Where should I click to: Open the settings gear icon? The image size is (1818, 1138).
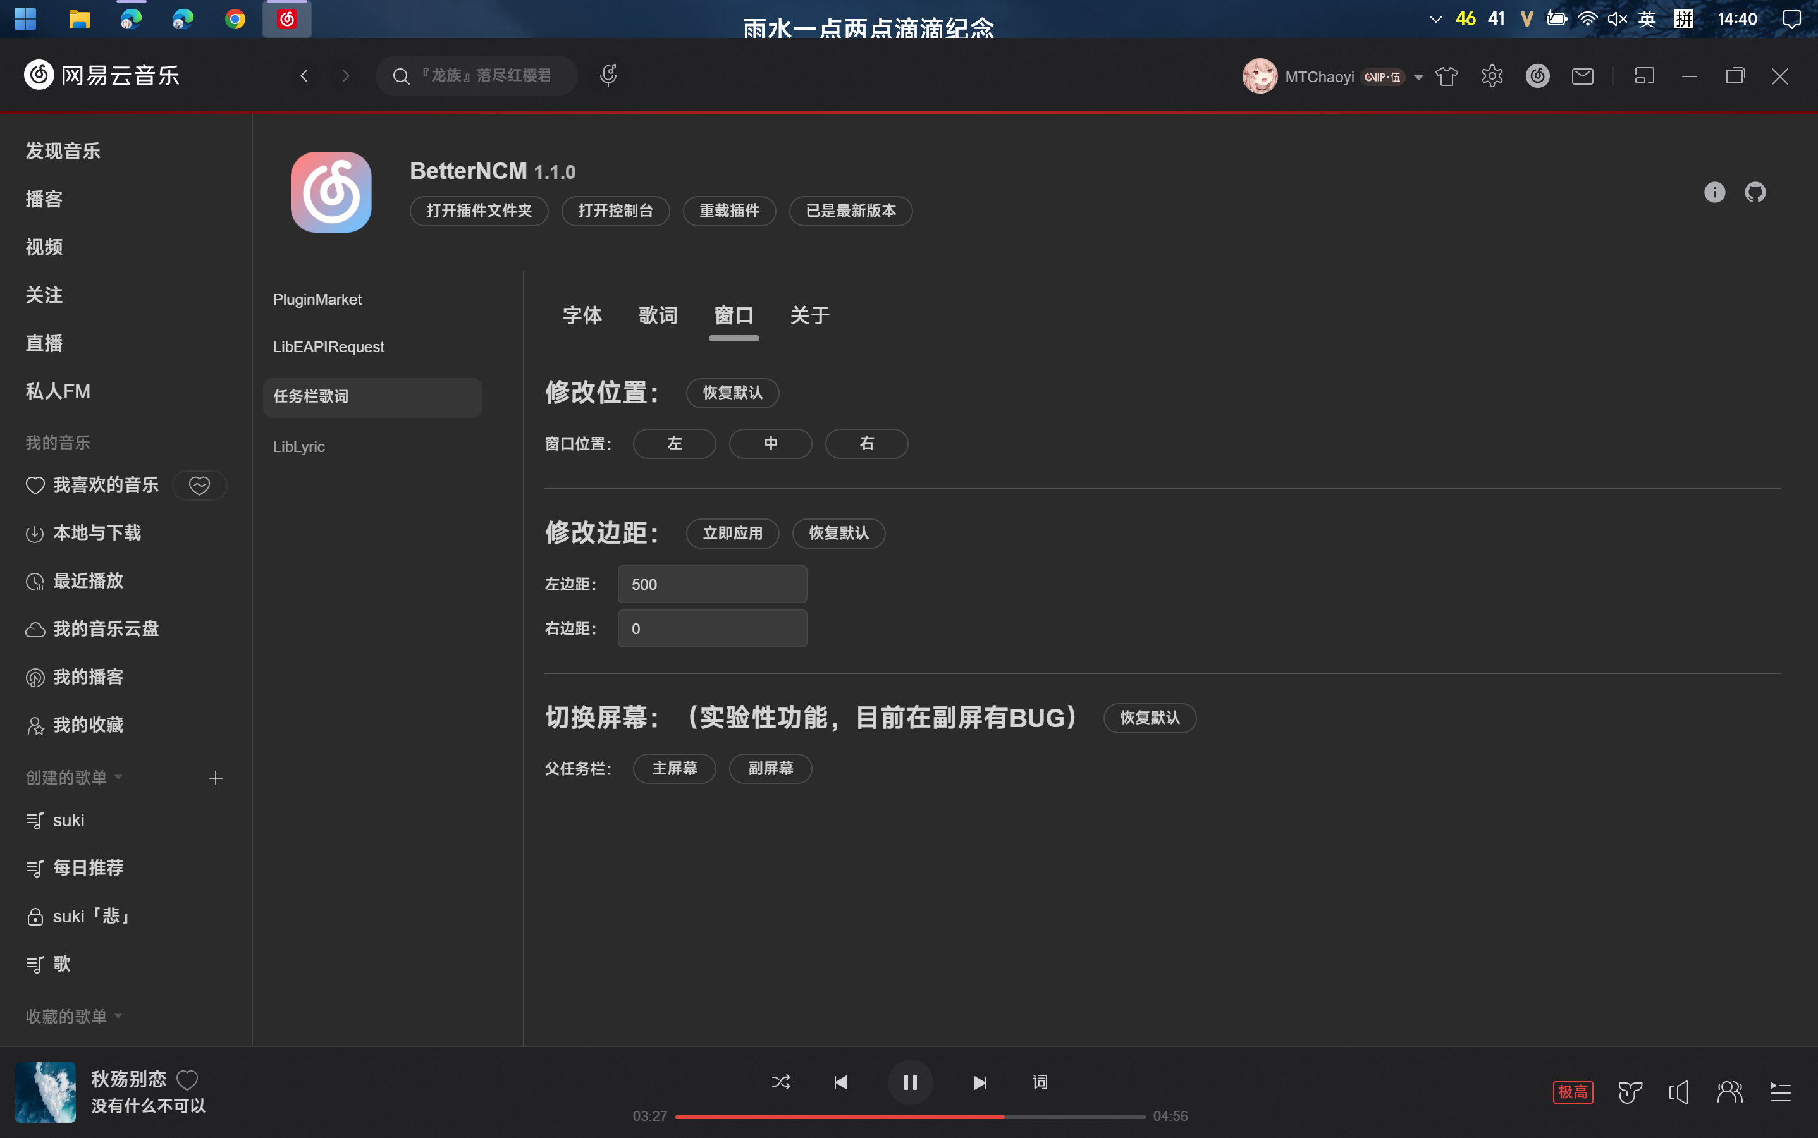(x=1491, y=75)
